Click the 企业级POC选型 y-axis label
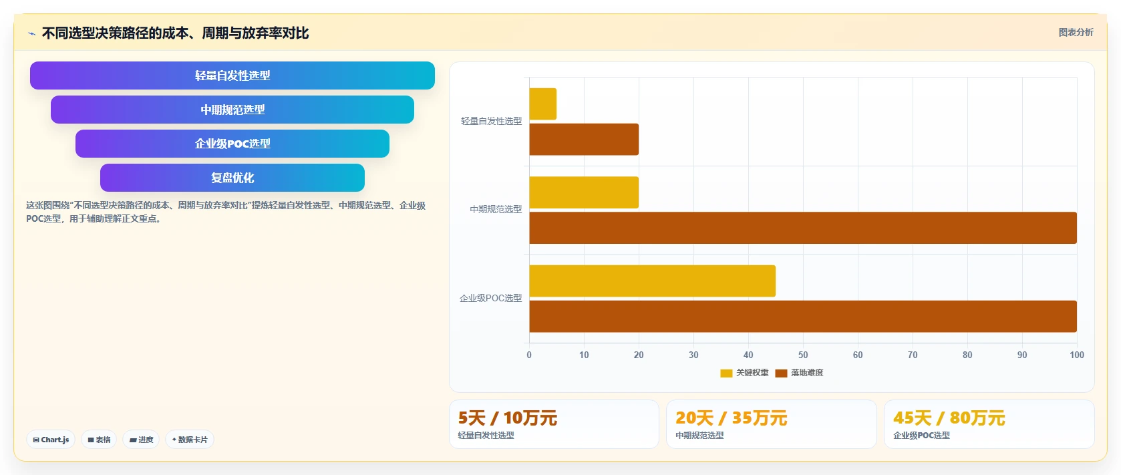1121x475 pixels. (x=490, y=298)
